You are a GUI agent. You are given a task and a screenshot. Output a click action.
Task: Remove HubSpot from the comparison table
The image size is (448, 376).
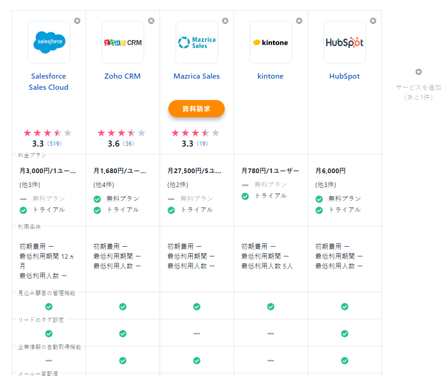point(373,21)
